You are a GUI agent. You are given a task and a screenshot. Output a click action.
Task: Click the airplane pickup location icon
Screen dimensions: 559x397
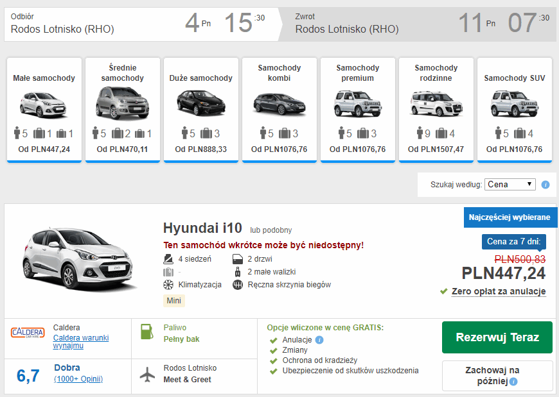pos(147,374)
